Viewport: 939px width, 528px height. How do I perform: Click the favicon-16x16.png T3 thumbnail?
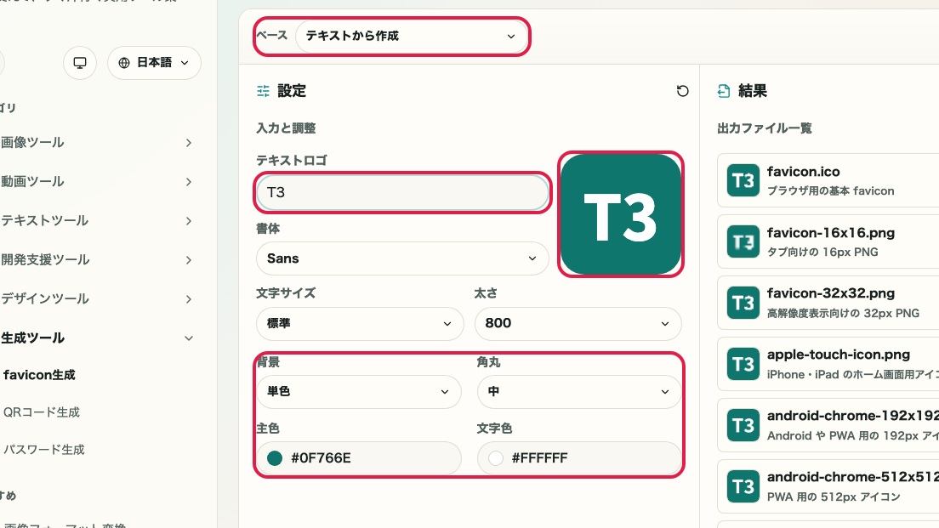coord(743,241)
